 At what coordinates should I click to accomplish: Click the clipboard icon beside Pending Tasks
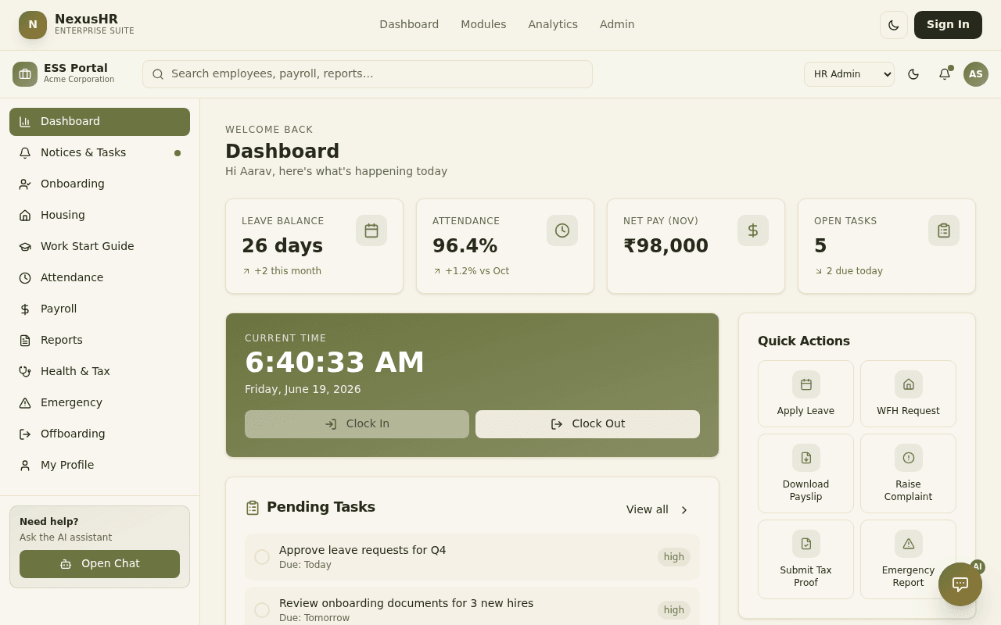(253, 508)
